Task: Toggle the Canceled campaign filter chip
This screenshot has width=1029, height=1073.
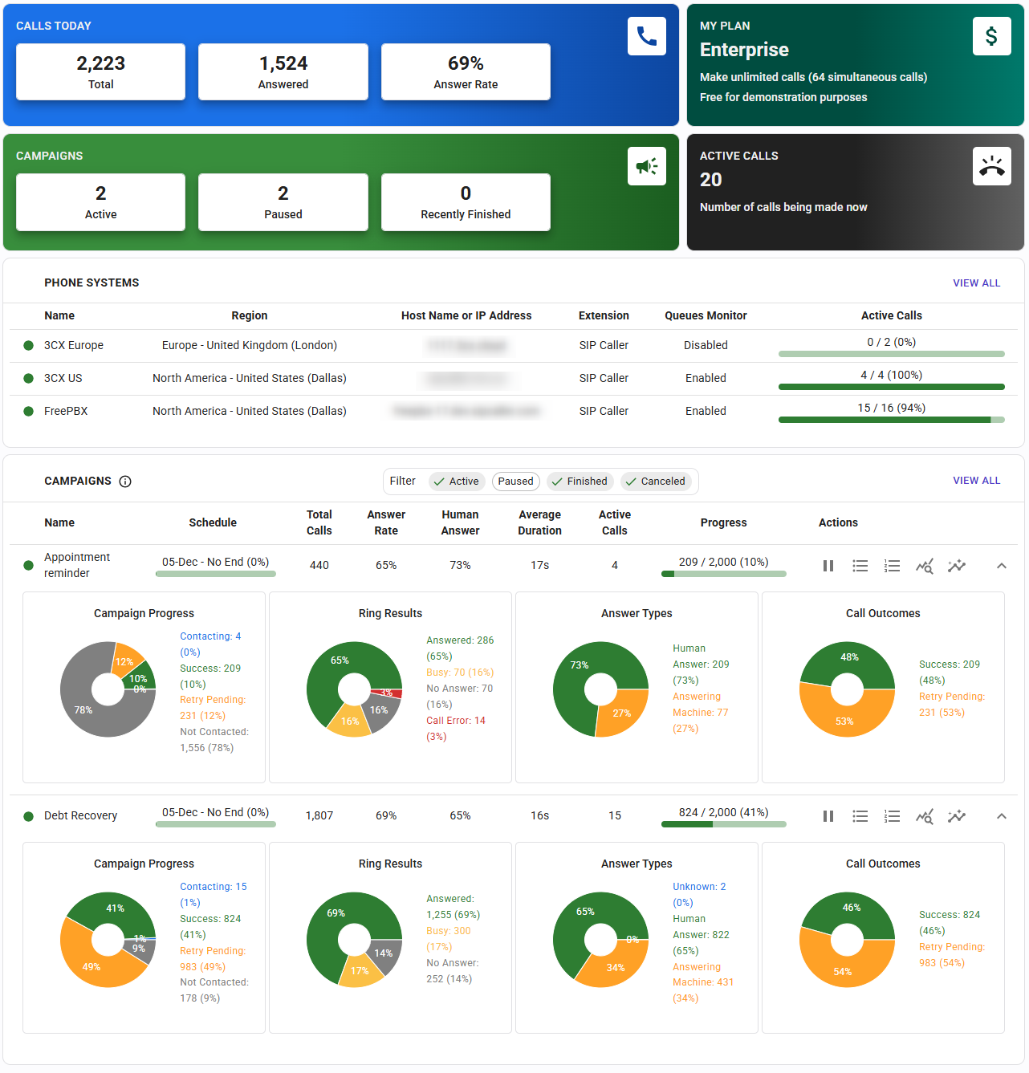Action: (x=655, y=482)
